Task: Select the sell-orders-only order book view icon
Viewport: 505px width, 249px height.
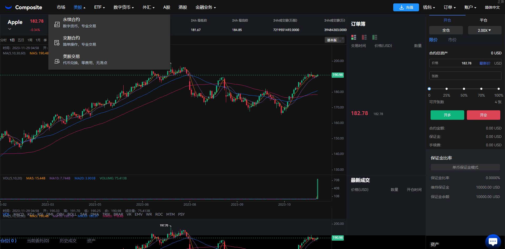Action: [364, 37]
